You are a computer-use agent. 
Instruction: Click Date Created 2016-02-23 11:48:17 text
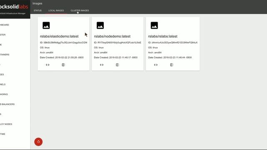pyautogui.click(x=116, y=57)
